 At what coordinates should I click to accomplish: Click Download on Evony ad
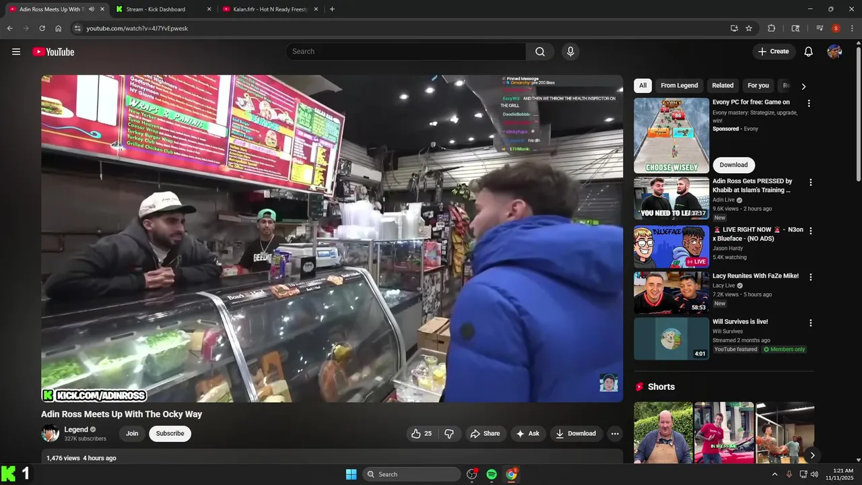click(x=733, y=165)
